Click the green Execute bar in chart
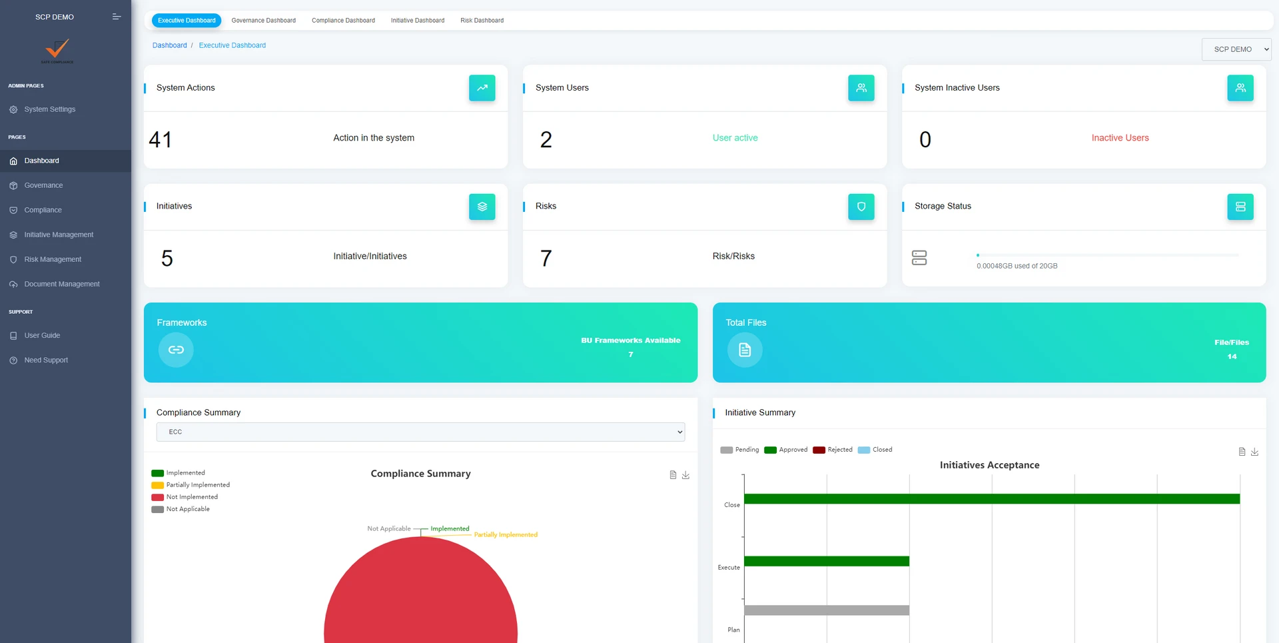Screen dimensions: 1279x643 [x=827, y=561]
